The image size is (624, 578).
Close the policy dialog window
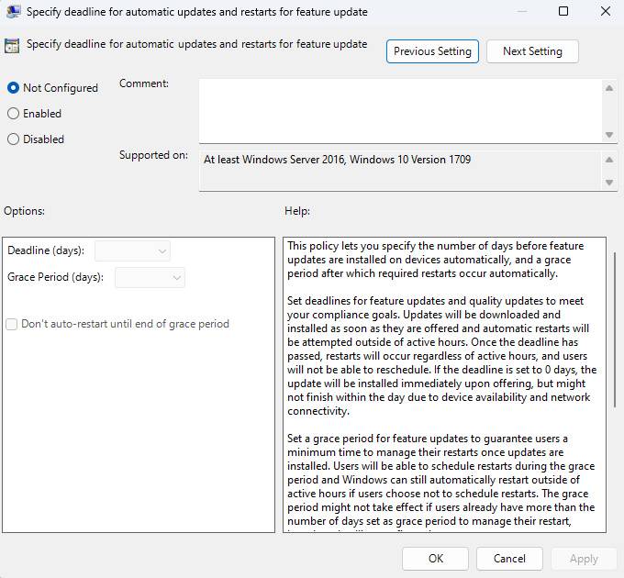tap(606, 11)
